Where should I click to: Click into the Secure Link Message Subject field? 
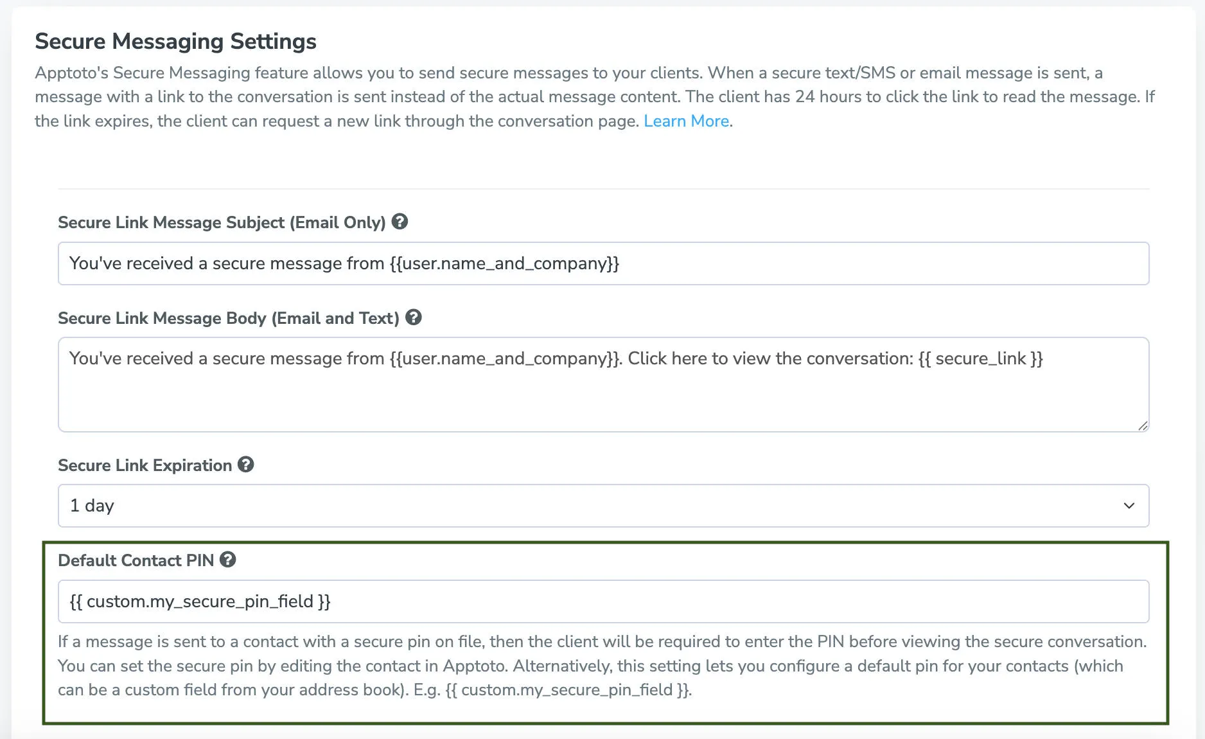[602, 263]
